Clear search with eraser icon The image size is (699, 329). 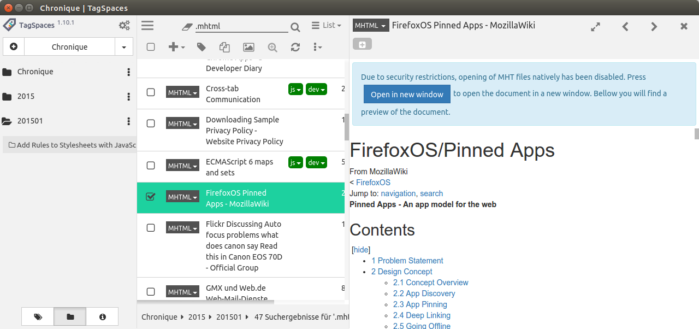point(187,26)
